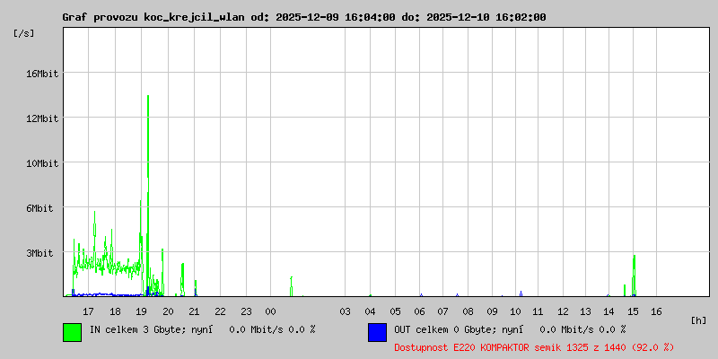Click the graph title 'Graf provozu koc_krejcil_wlan'

tap(153, 17)
